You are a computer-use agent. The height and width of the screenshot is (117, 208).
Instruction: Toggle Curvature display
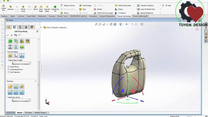(120, 13)
